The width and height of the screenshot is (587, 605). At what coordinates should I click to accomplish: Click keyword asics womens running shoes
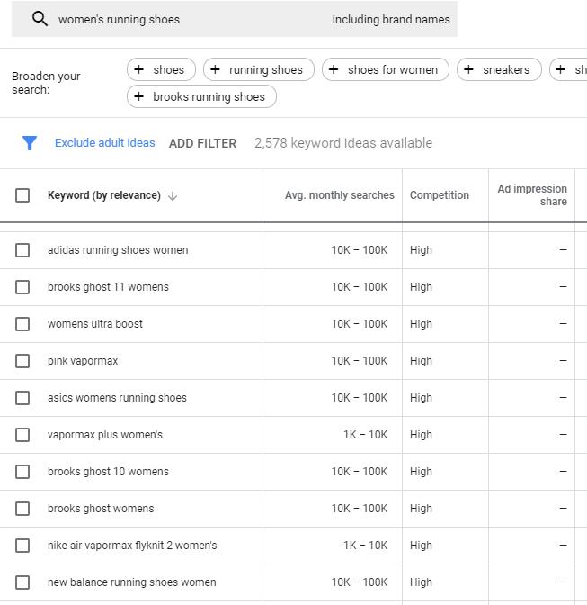coord(117,398)
